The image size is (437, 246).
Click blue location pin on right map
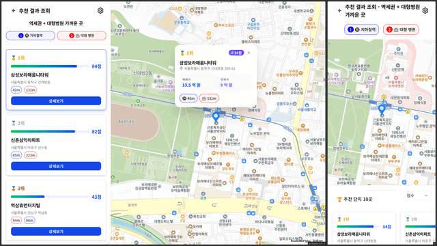(382, 110)
